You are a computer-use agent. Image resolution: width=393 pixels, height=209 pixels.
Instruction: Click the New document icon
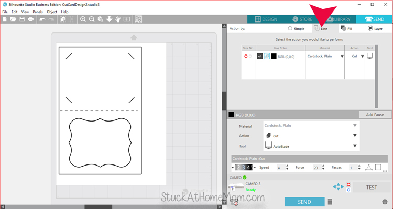tap(5, 19)
